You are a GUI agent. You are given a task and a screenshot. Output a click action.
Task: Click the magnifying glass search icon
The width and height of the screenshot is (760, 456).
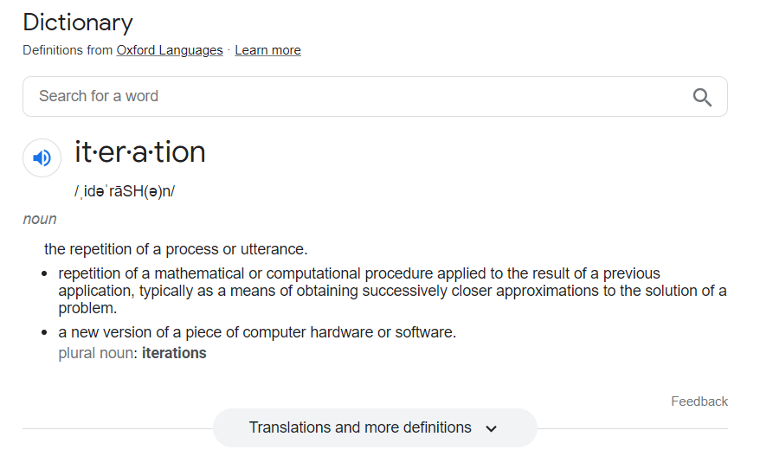coord(702,97)
